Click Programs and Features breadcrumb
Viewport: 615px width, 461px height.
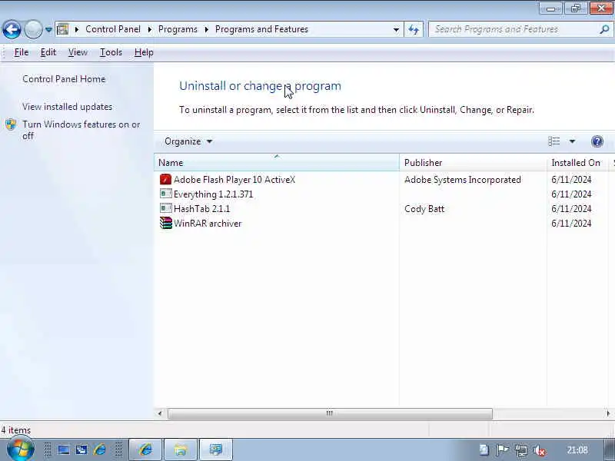261,29
